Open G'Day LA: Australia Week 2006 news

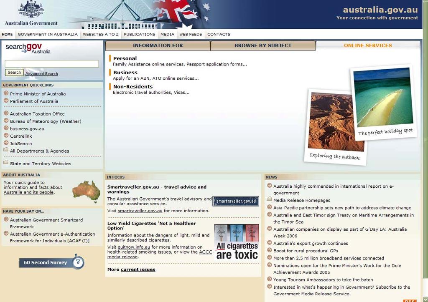click(340, 233)
